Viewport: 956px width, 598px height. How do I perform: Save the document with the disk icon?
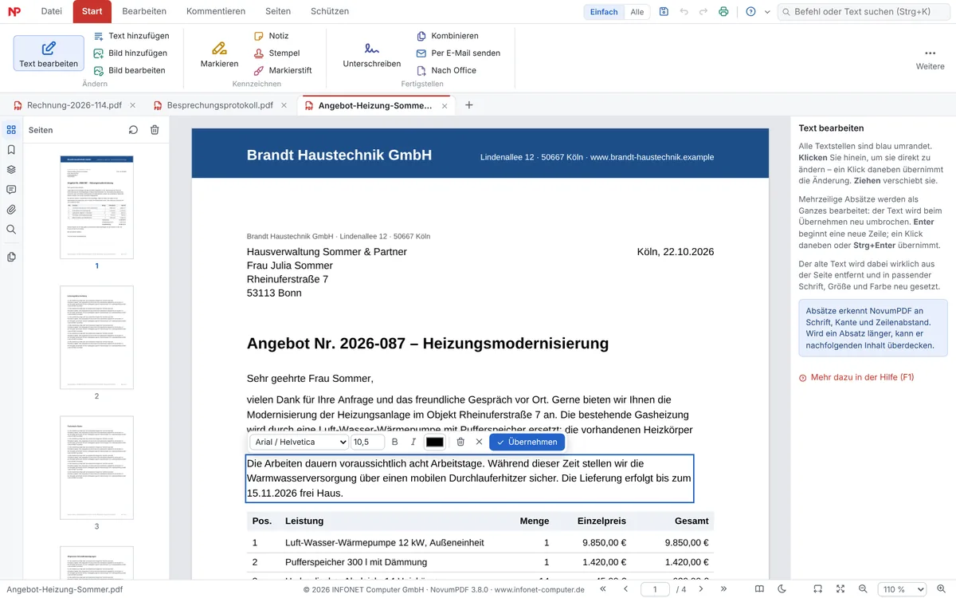(x=664, y=12)
